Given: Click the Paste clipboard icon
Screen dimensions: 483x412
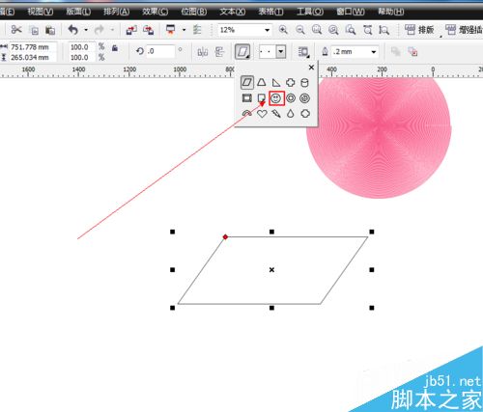Looking at the screenshot, I should click(x=50, y=30).
